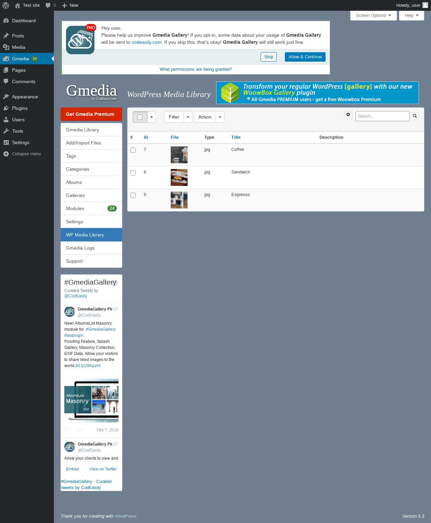
Task: Click the Collapse menu arrow icon
Action: tap(6, 154)
